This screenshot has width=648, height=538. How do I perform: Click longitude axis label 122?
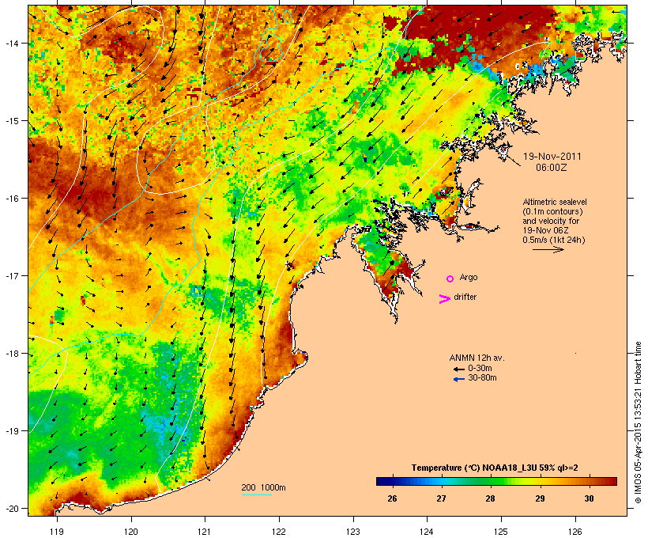click(x=279, y=532)
